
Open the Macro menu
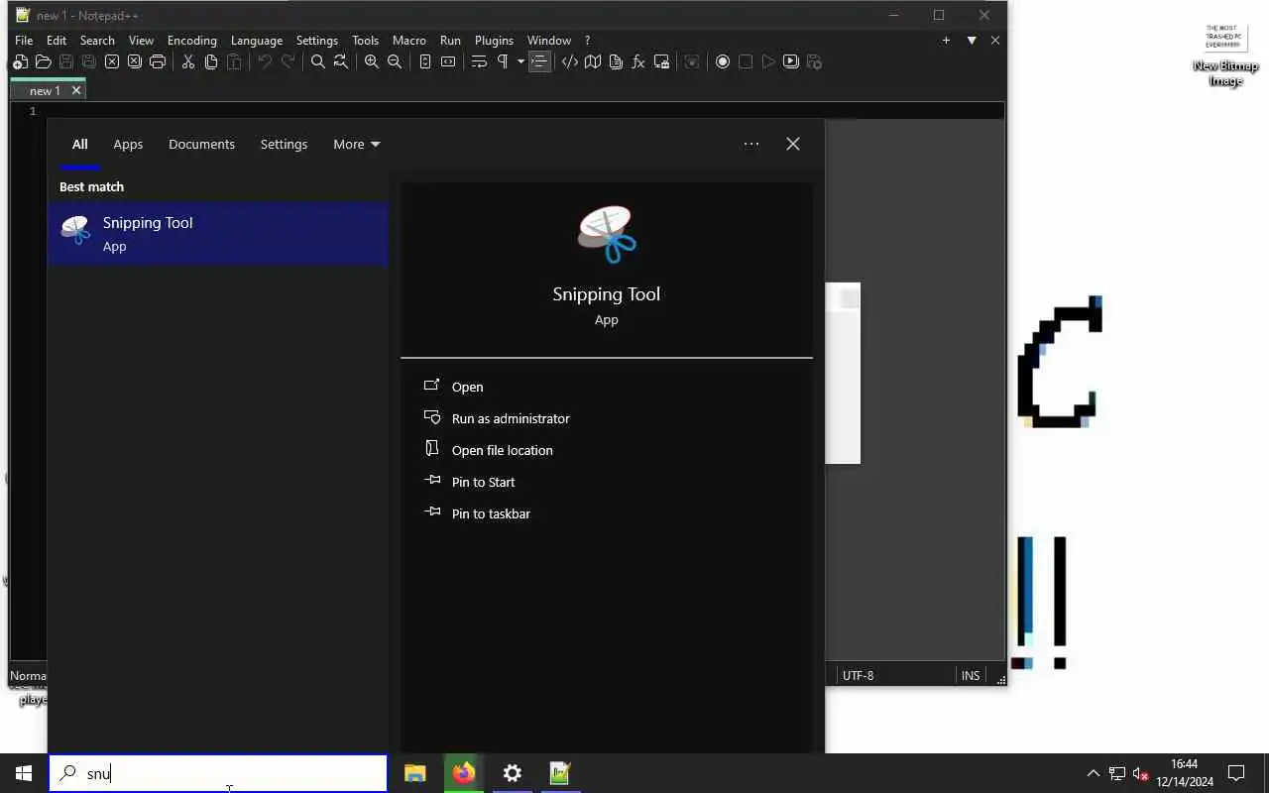(x=409, y=41)
